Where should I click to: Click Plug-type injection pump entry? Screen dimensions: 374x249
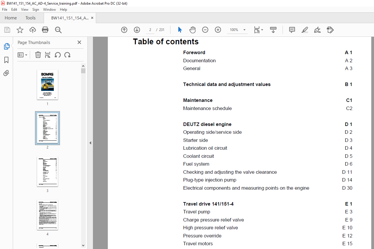[210, 180]
